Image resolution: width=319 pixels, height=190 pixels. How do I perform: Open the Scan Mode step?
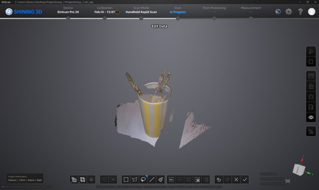141,10
